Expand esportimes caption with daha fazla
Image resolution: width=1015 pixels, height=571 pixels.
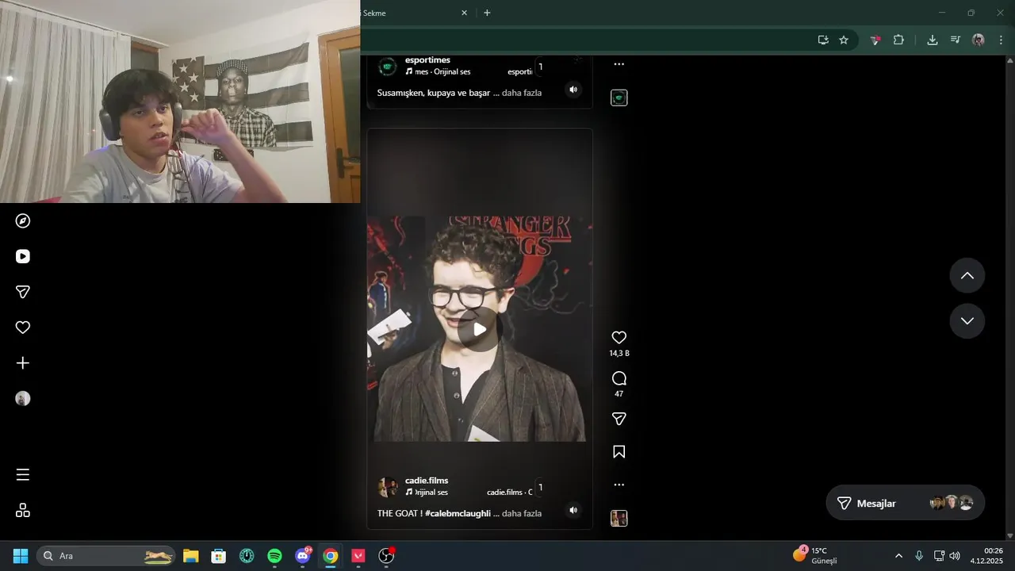pyautogui.click(x=522, y=93)
